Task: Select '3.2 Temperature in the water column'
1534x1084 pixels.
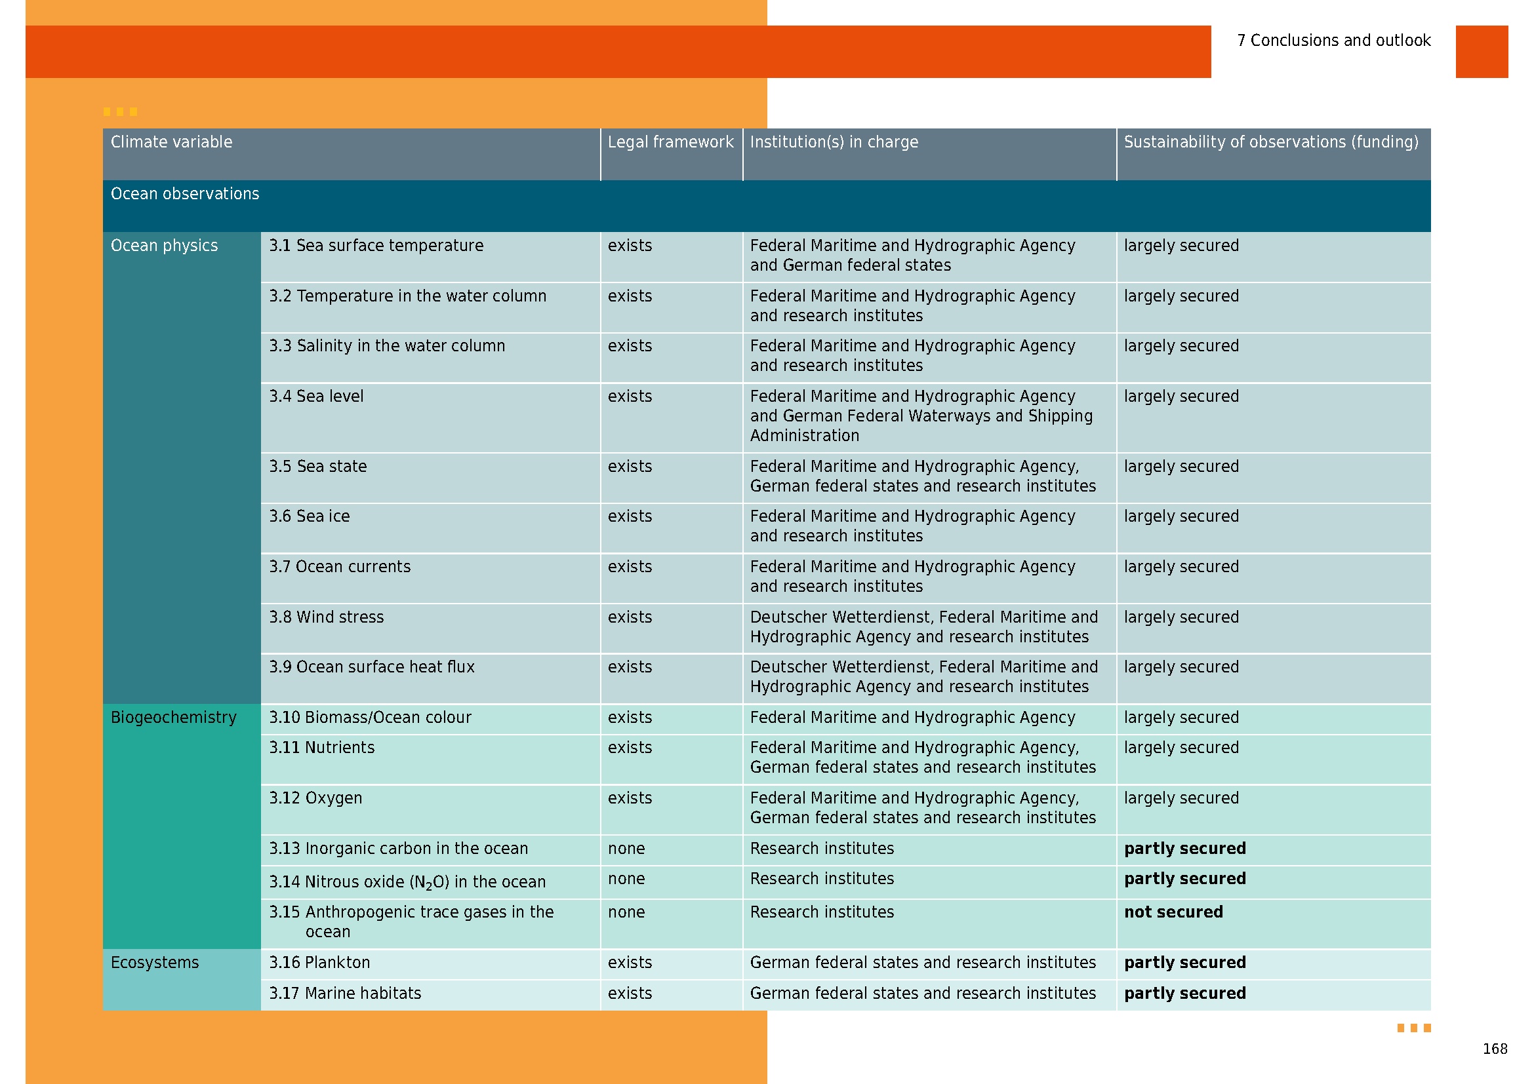Action: point(407,296)
